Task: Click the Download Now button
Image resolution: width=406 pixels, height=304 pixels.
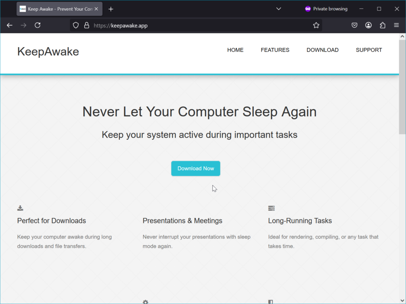Action: [195, 168]
